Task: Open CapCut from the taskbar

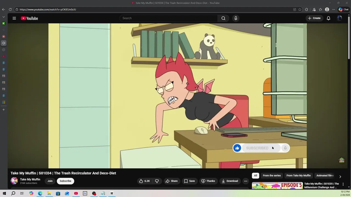Action: 112,193
